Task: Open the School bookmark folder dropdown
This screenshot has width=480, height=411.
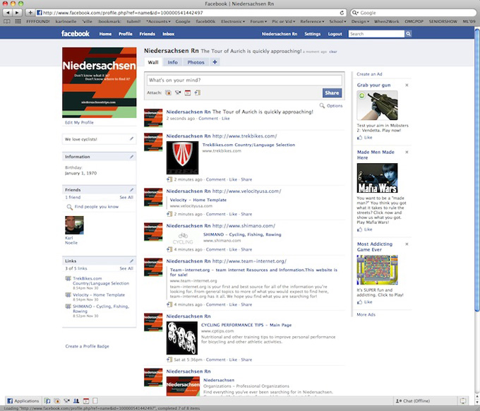Action: click(337, 21)
